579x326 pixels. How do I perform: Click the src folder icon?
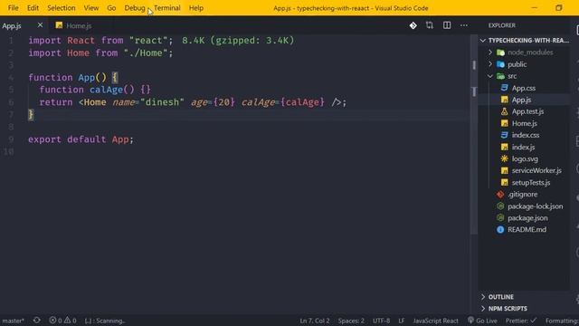point(500,76)
